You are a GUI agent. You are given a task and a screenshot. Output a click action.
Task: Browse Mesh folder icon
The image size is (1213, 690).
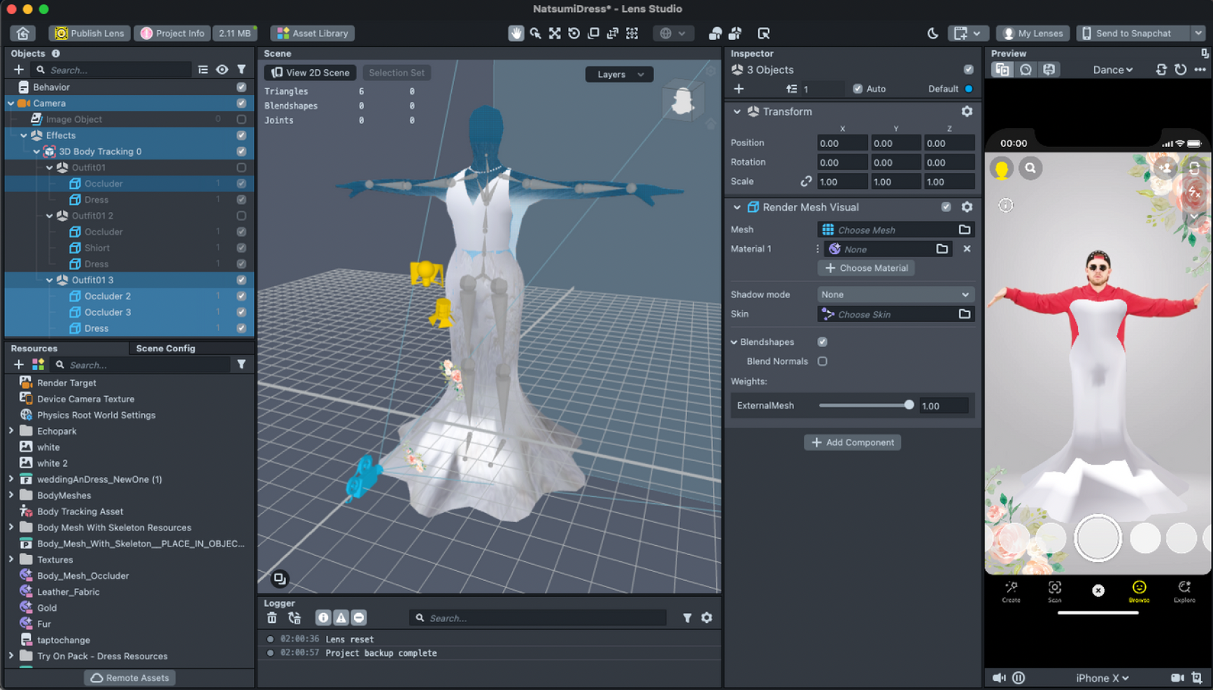tap(965, 230)
